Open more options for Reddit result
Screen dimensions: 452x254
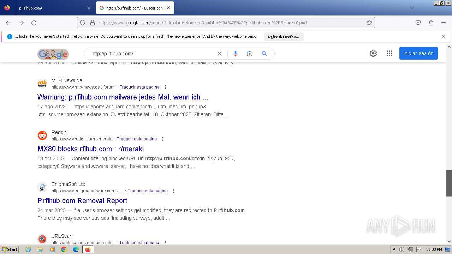(163, 139)
